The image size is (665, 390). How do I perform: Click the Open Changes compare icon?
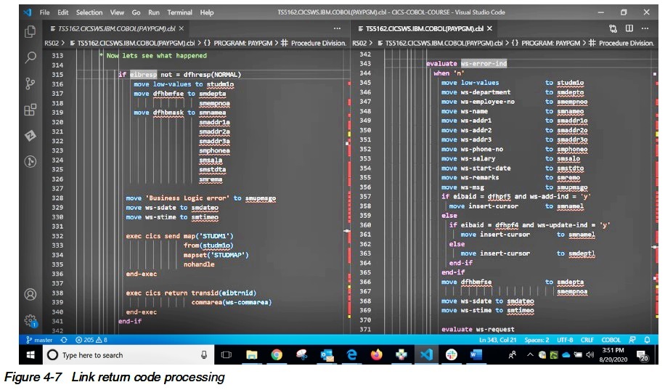(613, 28)
